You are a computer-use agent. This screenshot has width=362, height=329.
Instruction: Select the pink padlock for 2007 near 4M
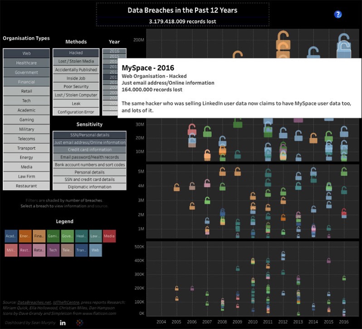[x=207, y=183]
